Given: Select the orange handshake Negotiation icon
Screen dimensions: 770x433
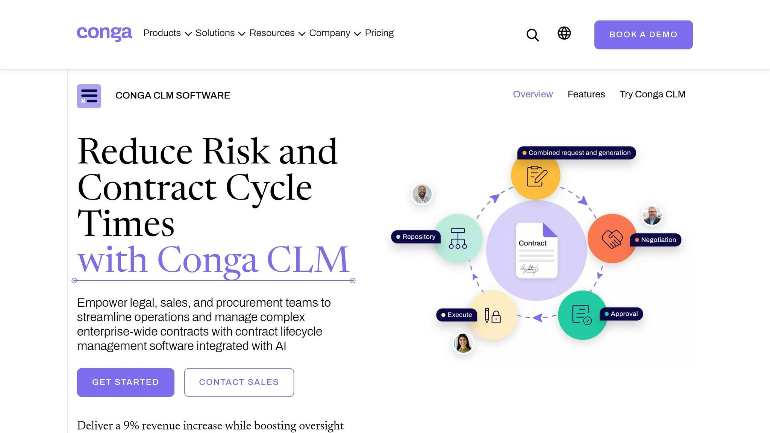Looking at the screenshot, I should [x=612, y=238].
